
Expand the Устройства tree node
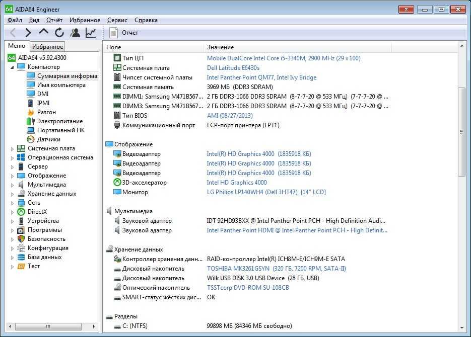click(x=12, y=221)
